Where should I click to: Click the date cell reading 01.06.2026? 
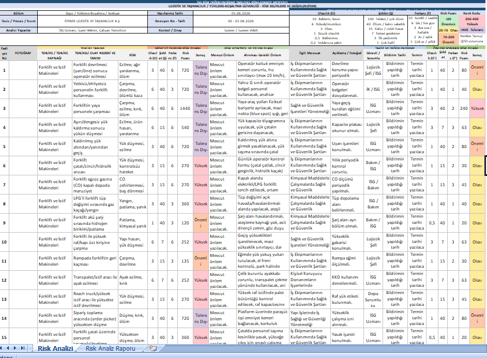click(x=241, y=13)
